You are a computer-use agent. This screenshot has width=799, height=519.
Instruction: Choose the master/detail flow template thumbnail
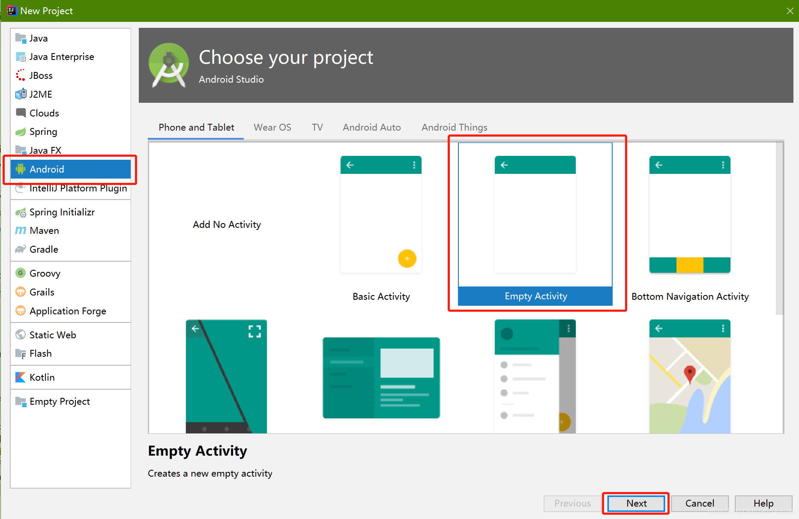coord(381,378)
